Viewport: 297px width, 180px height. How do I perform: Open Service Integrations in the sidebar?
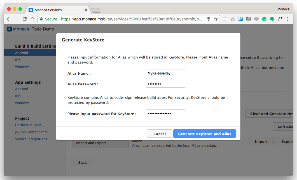[x=31, y=139]
